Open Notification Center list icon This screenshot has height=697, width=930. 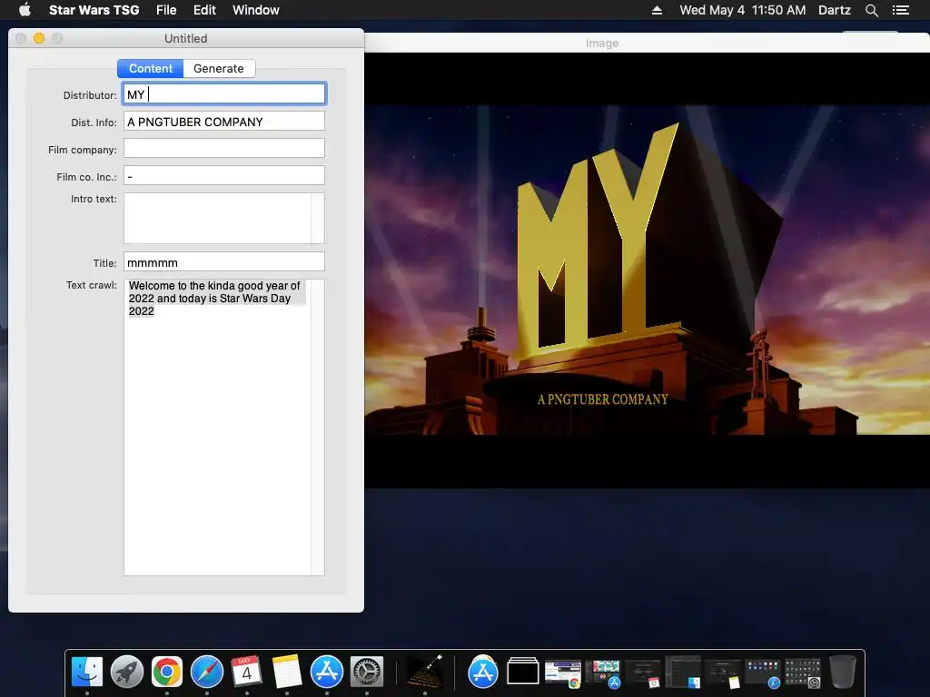tap(900, 10)
